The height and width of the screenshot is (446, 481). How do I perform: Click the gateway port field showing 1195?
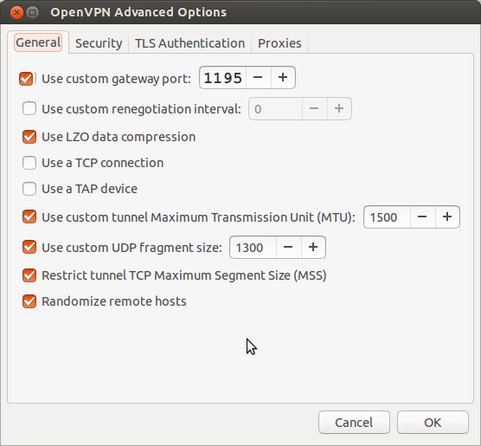point(223,78)
